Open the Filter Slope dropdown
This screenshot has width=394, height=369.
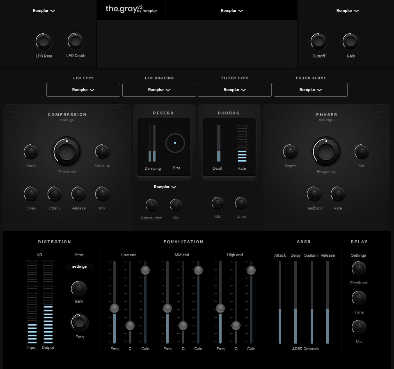(x=311, y=90)
